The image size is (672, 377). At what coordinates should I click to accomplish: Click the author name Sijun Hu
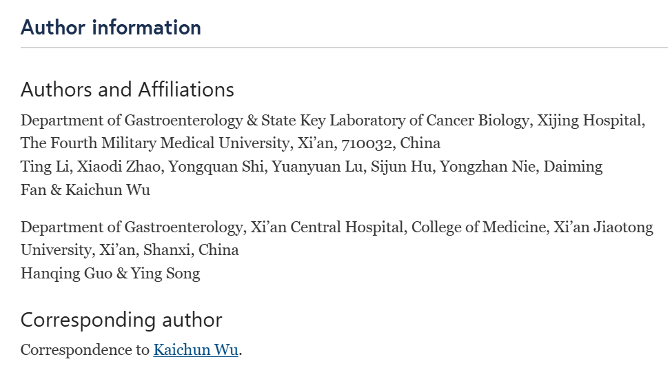(401, 167)
